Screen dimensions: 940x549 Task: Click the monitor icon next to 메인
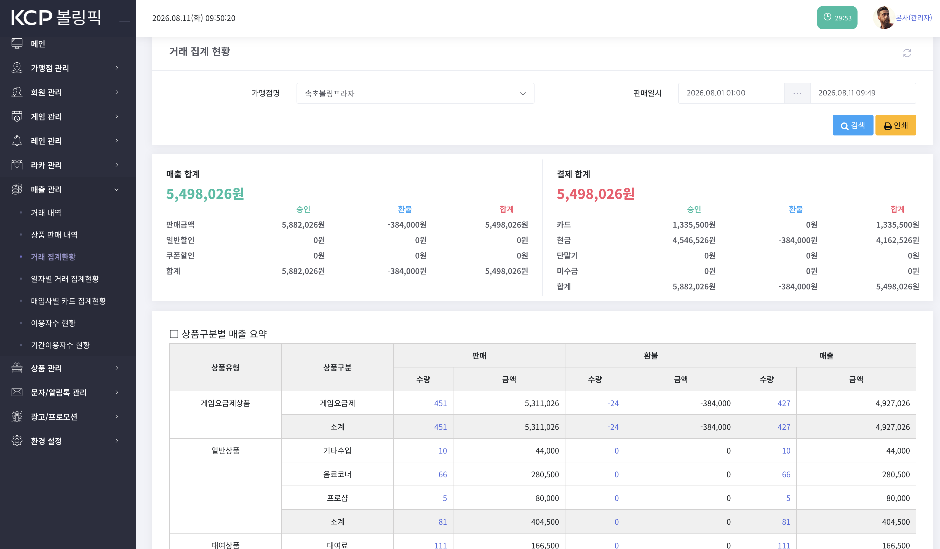(17, 44)
